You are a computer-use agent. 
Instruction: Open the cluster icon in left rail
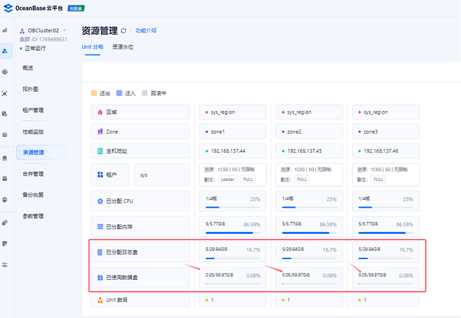pos(5,51)
